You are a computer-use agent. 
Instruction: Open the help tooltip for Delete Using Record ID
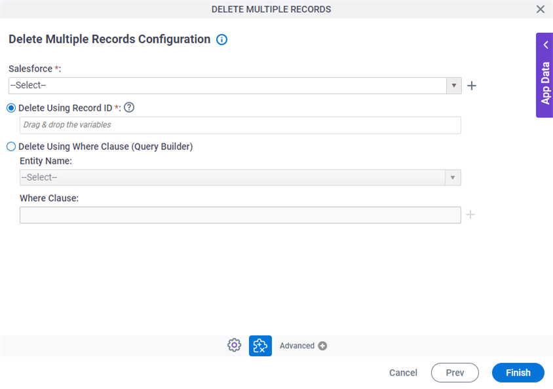tap(129, 107)
